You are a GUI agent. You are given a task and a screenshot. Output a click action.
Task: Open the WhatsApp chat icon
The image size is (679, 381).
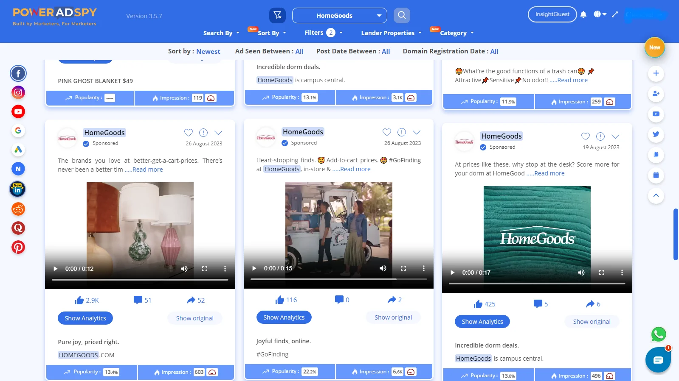[659, 334]
